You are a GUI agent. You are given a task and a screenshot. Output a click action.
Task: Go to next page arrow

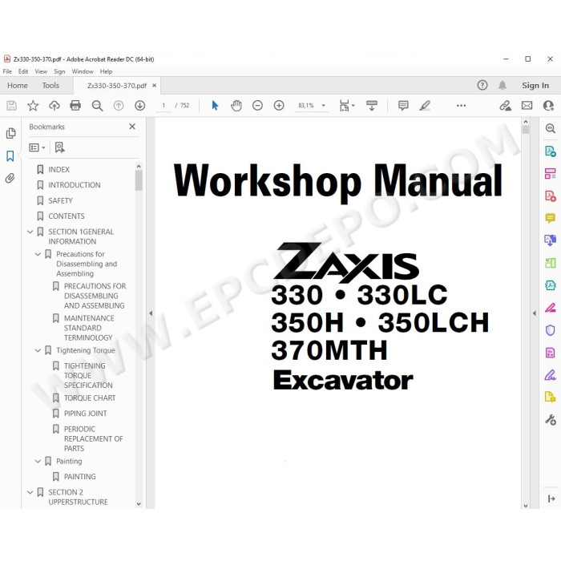pyautogui.click(x=140, y=106)
